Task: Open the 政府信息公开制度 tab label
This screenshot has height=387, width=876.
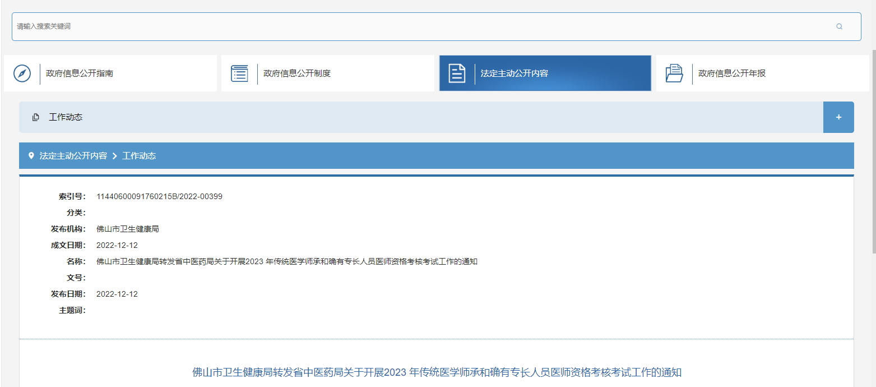Action: [x=297, y=73]
